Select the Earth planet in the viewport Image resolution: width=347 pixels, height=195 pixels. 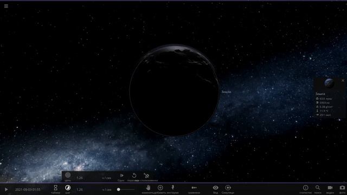coord(175,90)
